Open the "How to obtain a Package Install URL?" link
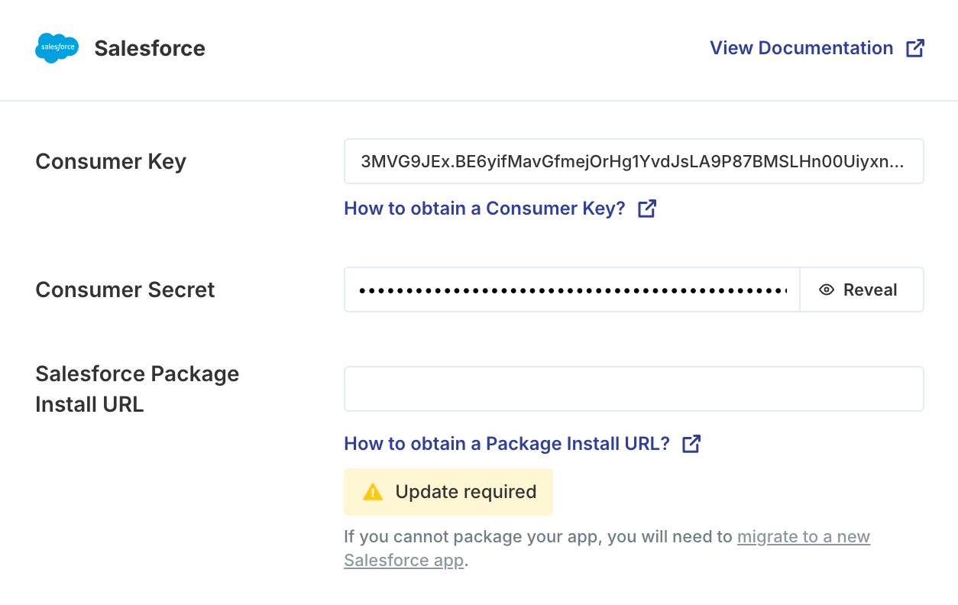The width and height of the screenshot is (958, 605). click(507, 444)
